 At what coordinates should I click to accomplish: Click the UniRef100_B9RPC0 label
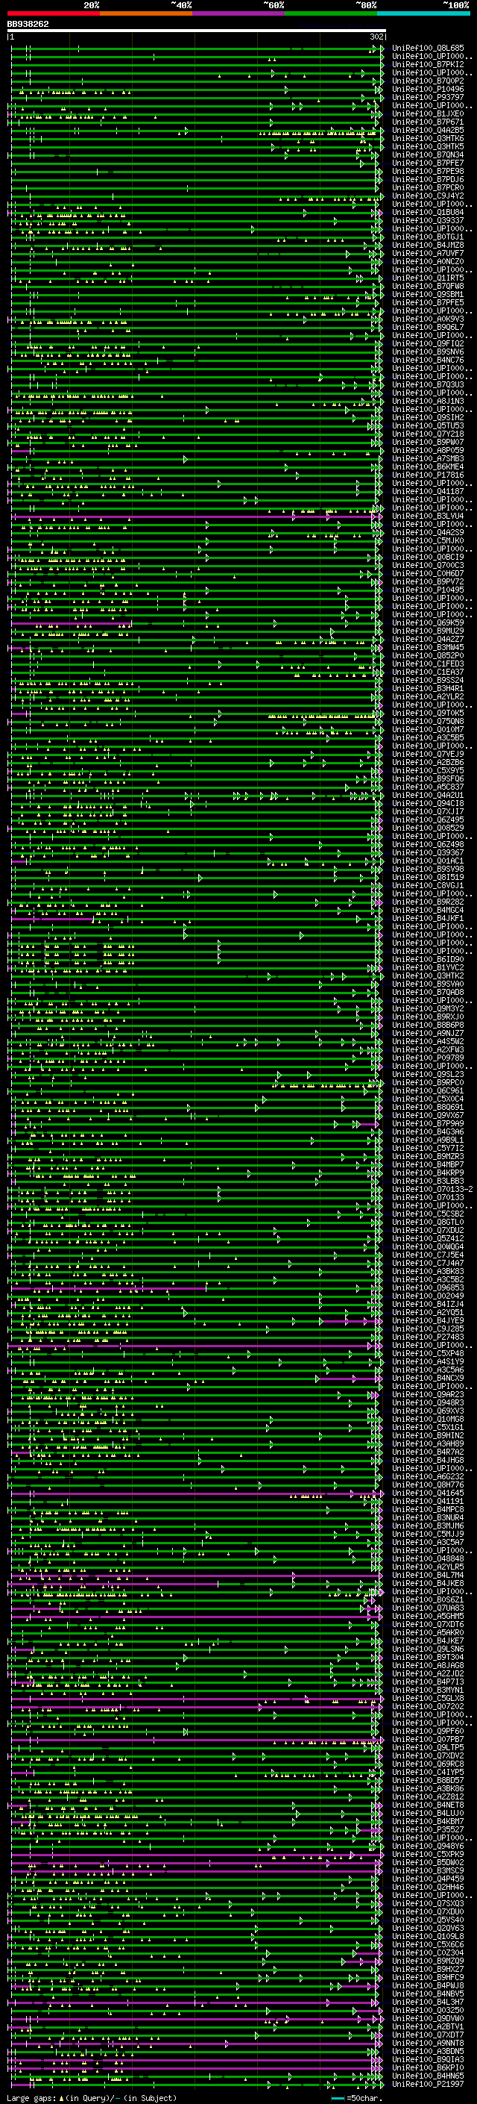point(428,1082)
